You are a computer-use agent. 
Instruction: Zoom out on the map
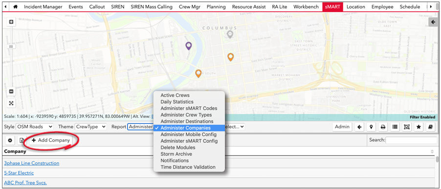(11, 92)
